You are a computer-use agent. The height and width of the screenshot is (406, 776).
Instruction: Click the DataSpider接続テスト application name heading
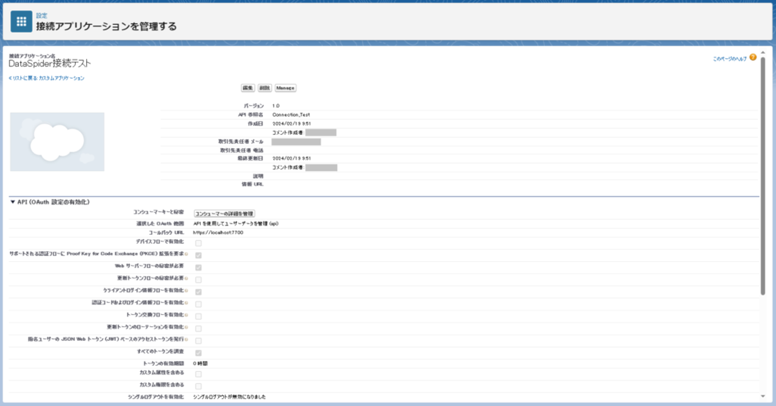click(x=50, y=64)
